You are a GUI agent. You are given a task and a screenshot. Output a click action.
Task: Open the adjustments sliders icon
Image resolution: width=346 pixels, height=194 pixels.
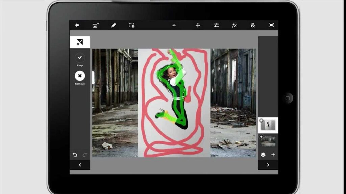pos(216,25)
